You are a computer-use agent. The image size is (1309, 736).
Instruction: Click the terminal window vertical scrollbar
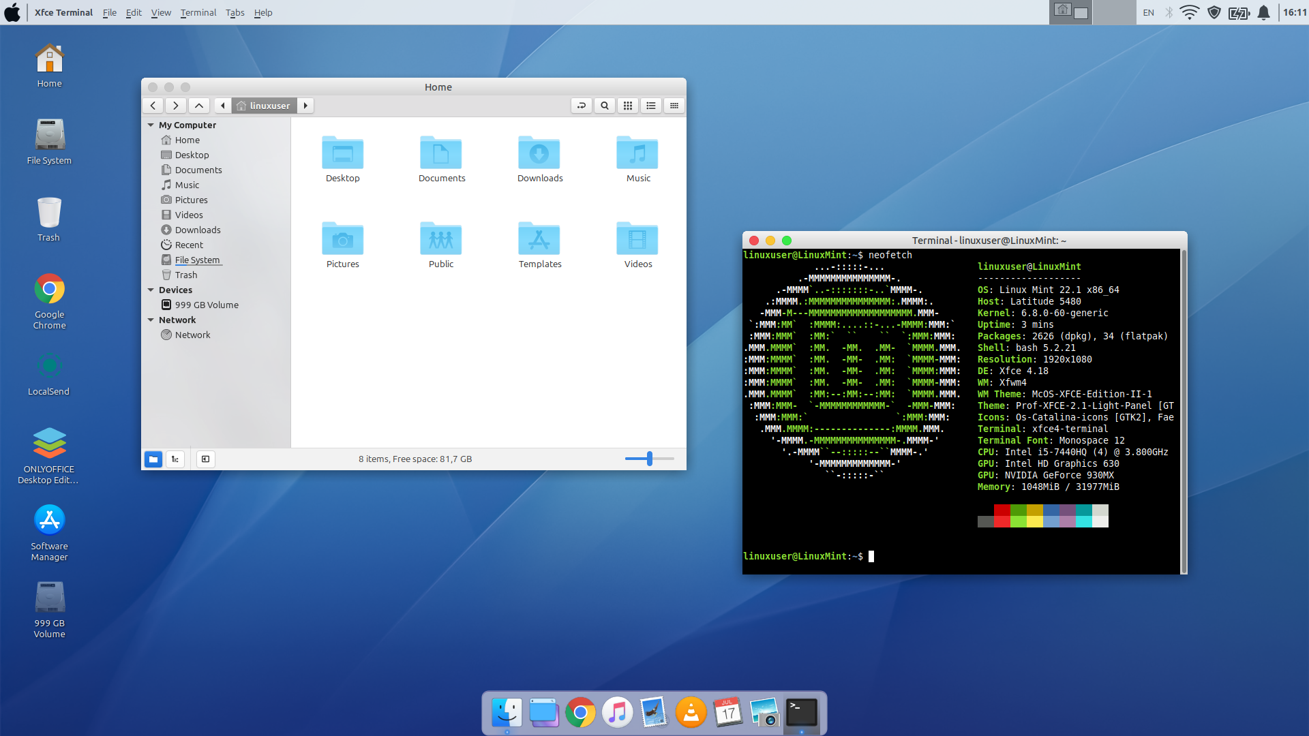[x=1184, y=412]
